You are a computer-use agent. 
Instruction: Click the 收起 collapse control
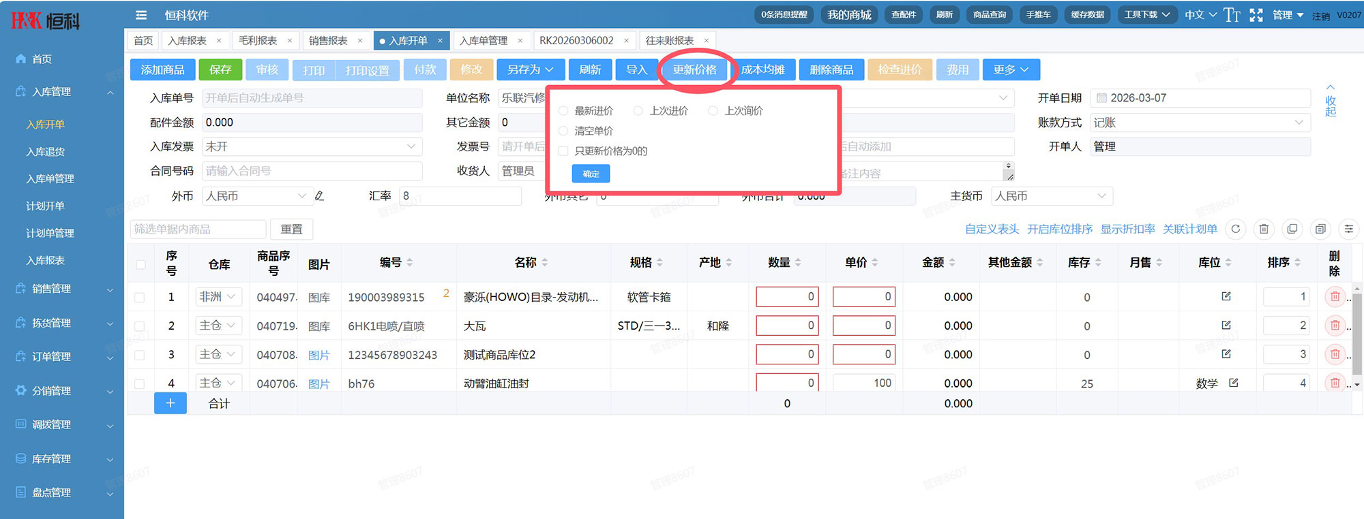(1331, 101)
